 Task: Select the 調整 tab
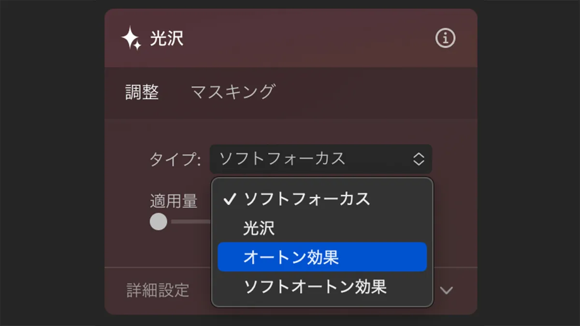point(142,92)
